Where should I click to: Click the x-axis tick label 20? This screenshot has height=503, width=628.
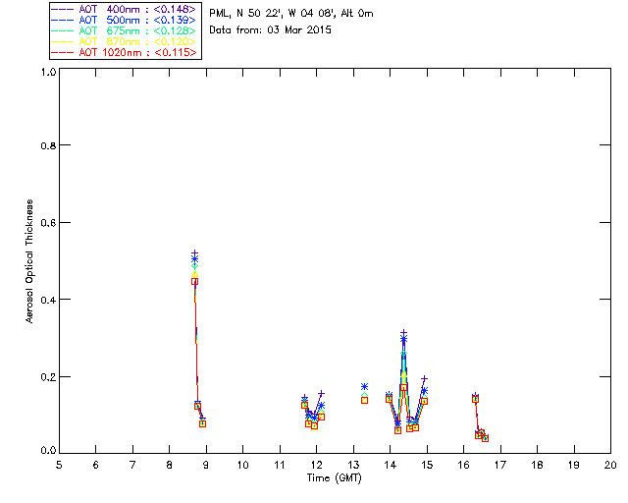[x=609, y=464]
